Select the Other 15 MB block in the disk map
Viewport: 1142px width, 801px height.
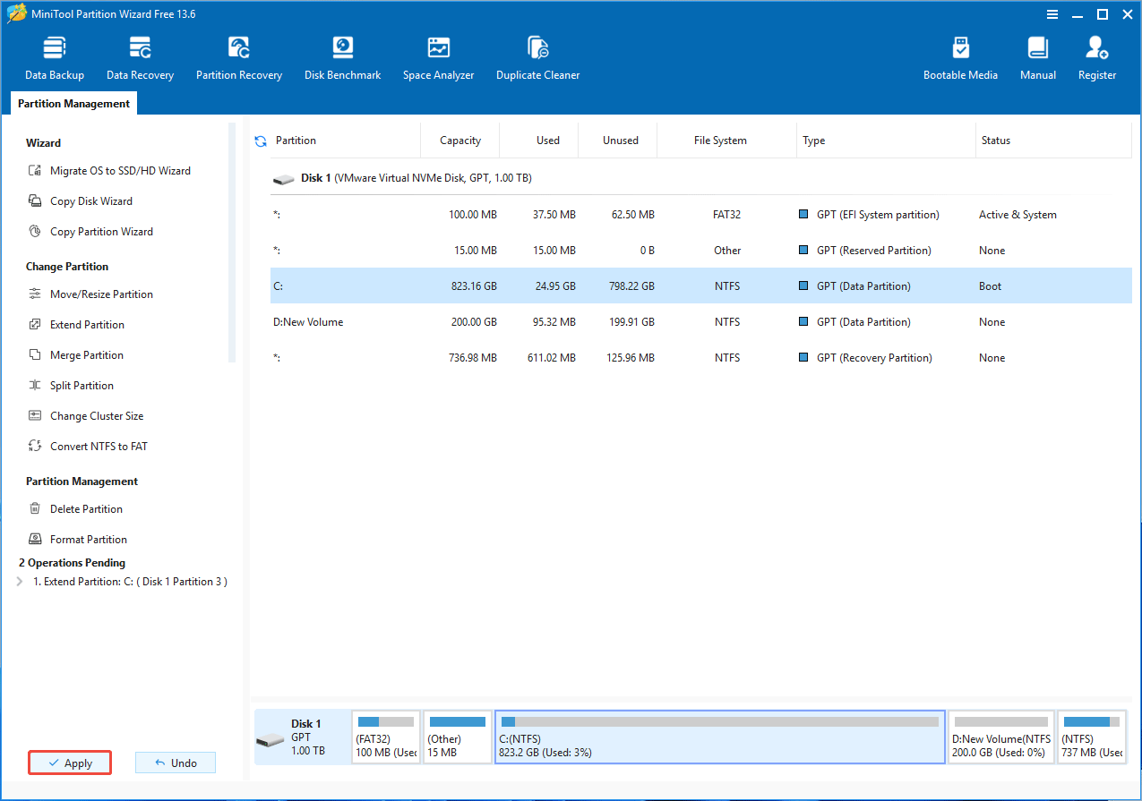point(457,737)
